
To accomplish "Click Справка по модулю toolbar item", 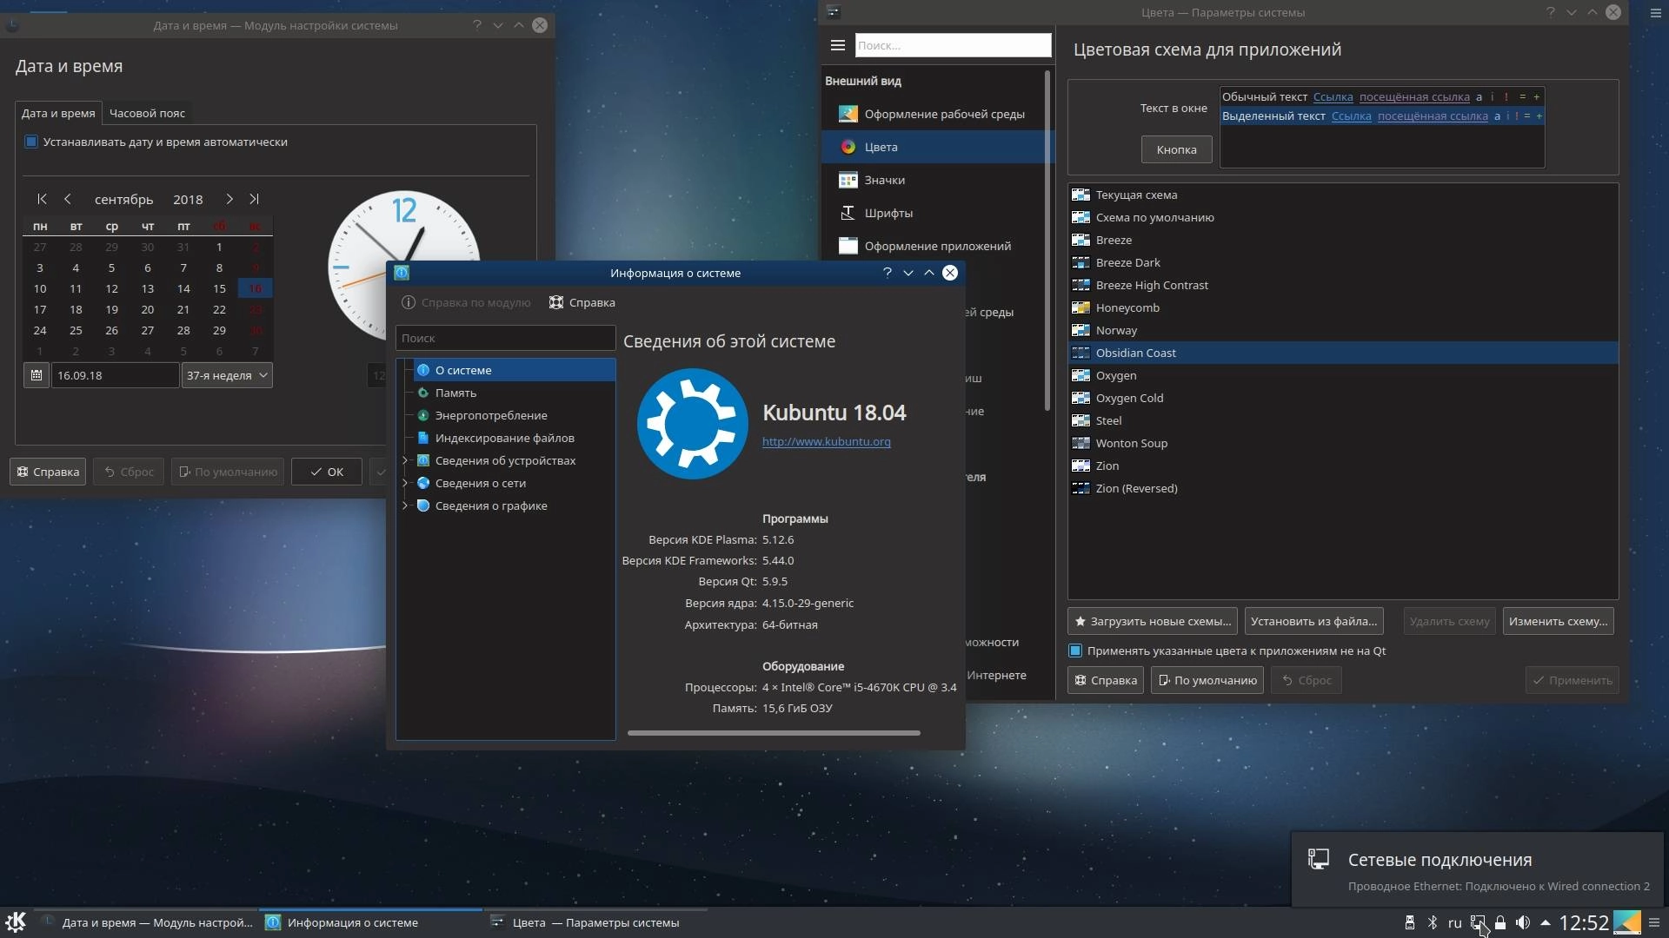I will (x=466, y=302).
